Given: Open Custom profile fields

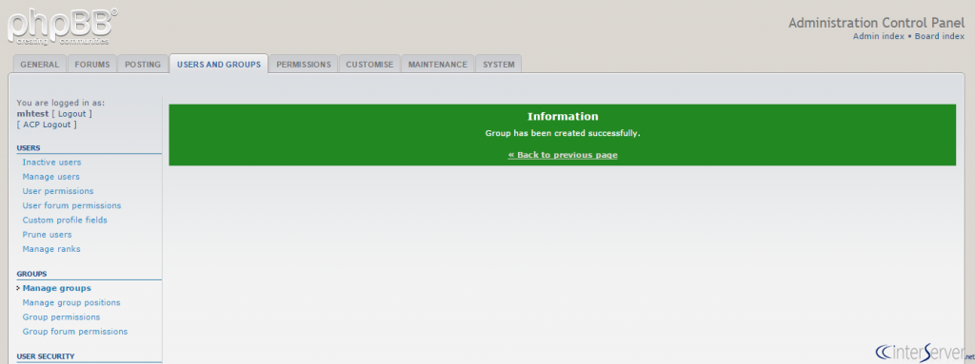Looking at the screenshot, I should (65, 220).
